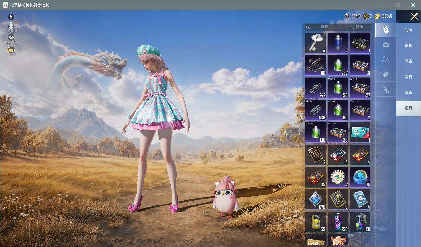Select the blue puzzle orb item
Screen dimensions: 421x247
pyautogui.click(x=360, y=177)
